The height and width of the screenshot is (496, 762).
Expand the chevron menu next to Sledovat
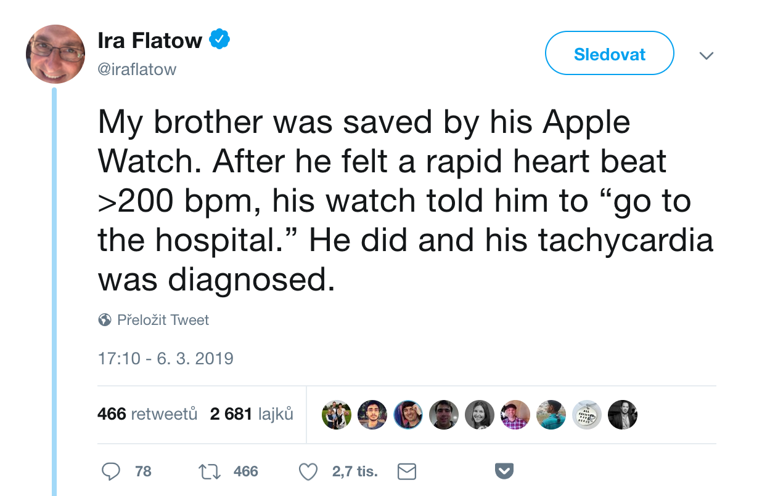(707, 55)
